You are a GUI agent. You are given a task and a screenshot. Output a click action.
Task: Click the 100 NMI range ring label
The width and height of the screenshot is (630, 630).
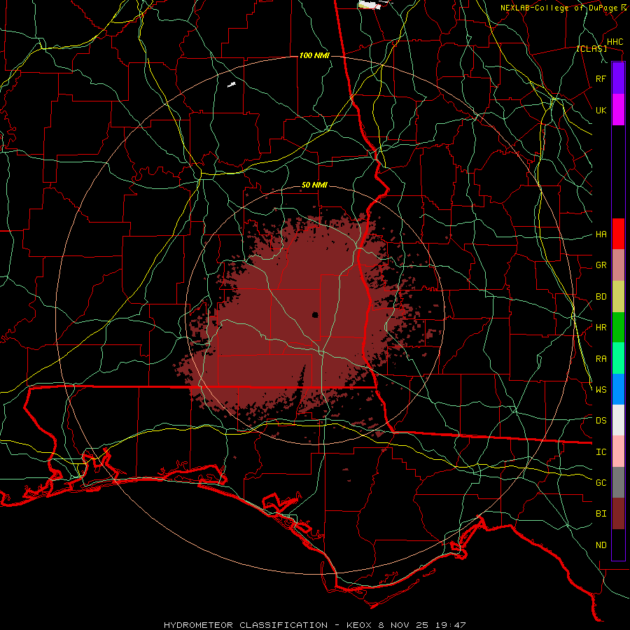click(314, 55)
